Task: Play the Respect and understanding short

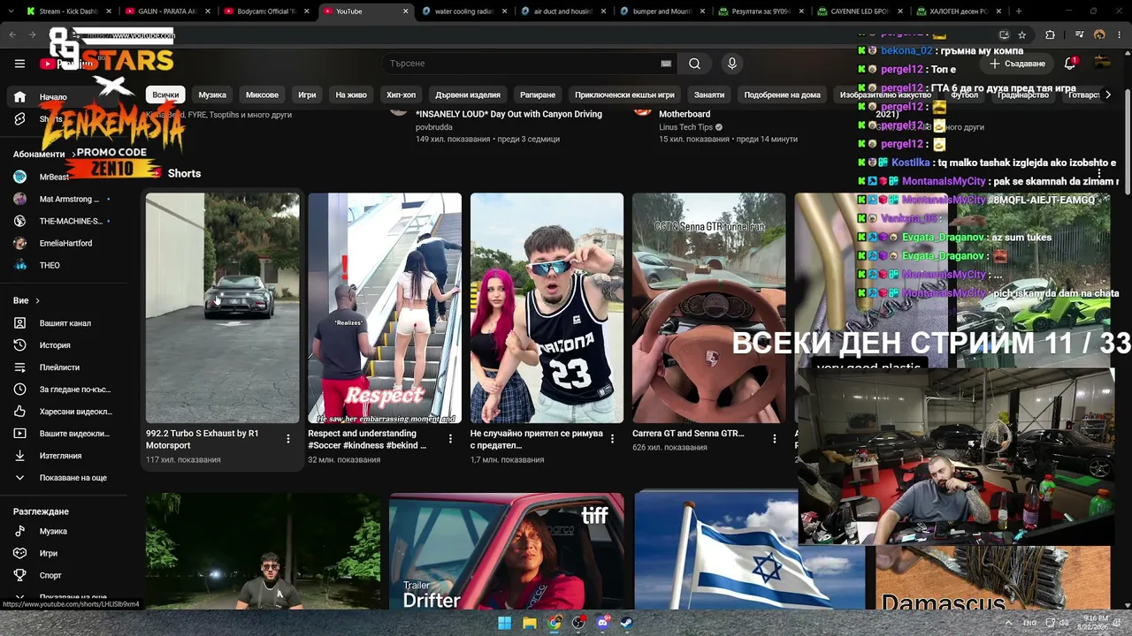Action: pos(385,307)
